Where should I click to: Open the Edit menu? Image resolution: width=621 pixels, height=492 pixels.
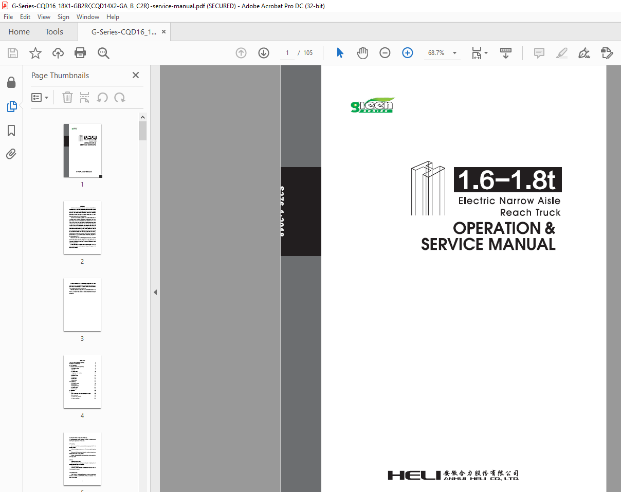click(25, 17)
